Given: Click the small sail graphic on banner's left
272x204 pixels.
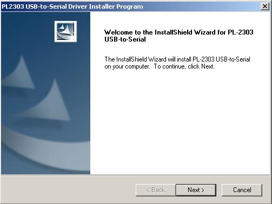Looking at the screenshot, I should point(19,73).
